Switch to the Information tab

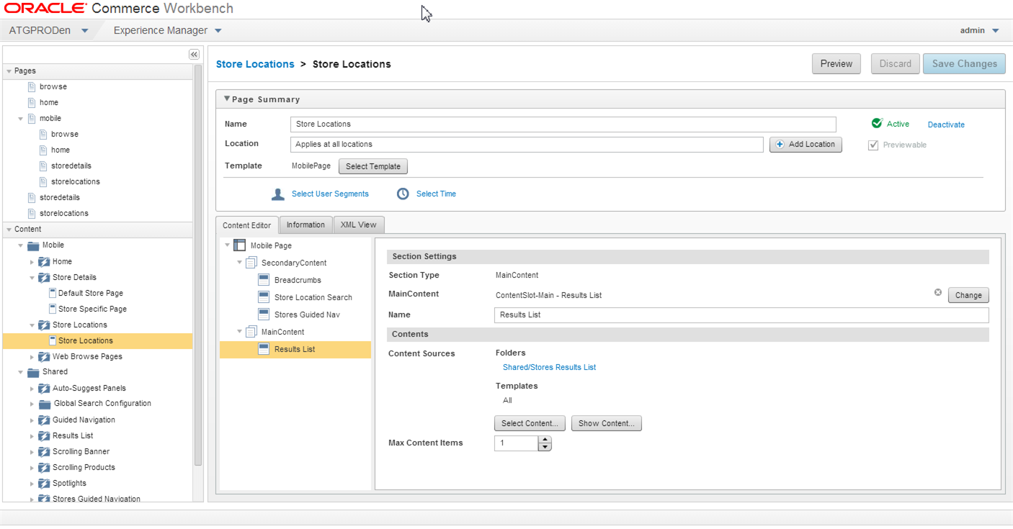305,225
